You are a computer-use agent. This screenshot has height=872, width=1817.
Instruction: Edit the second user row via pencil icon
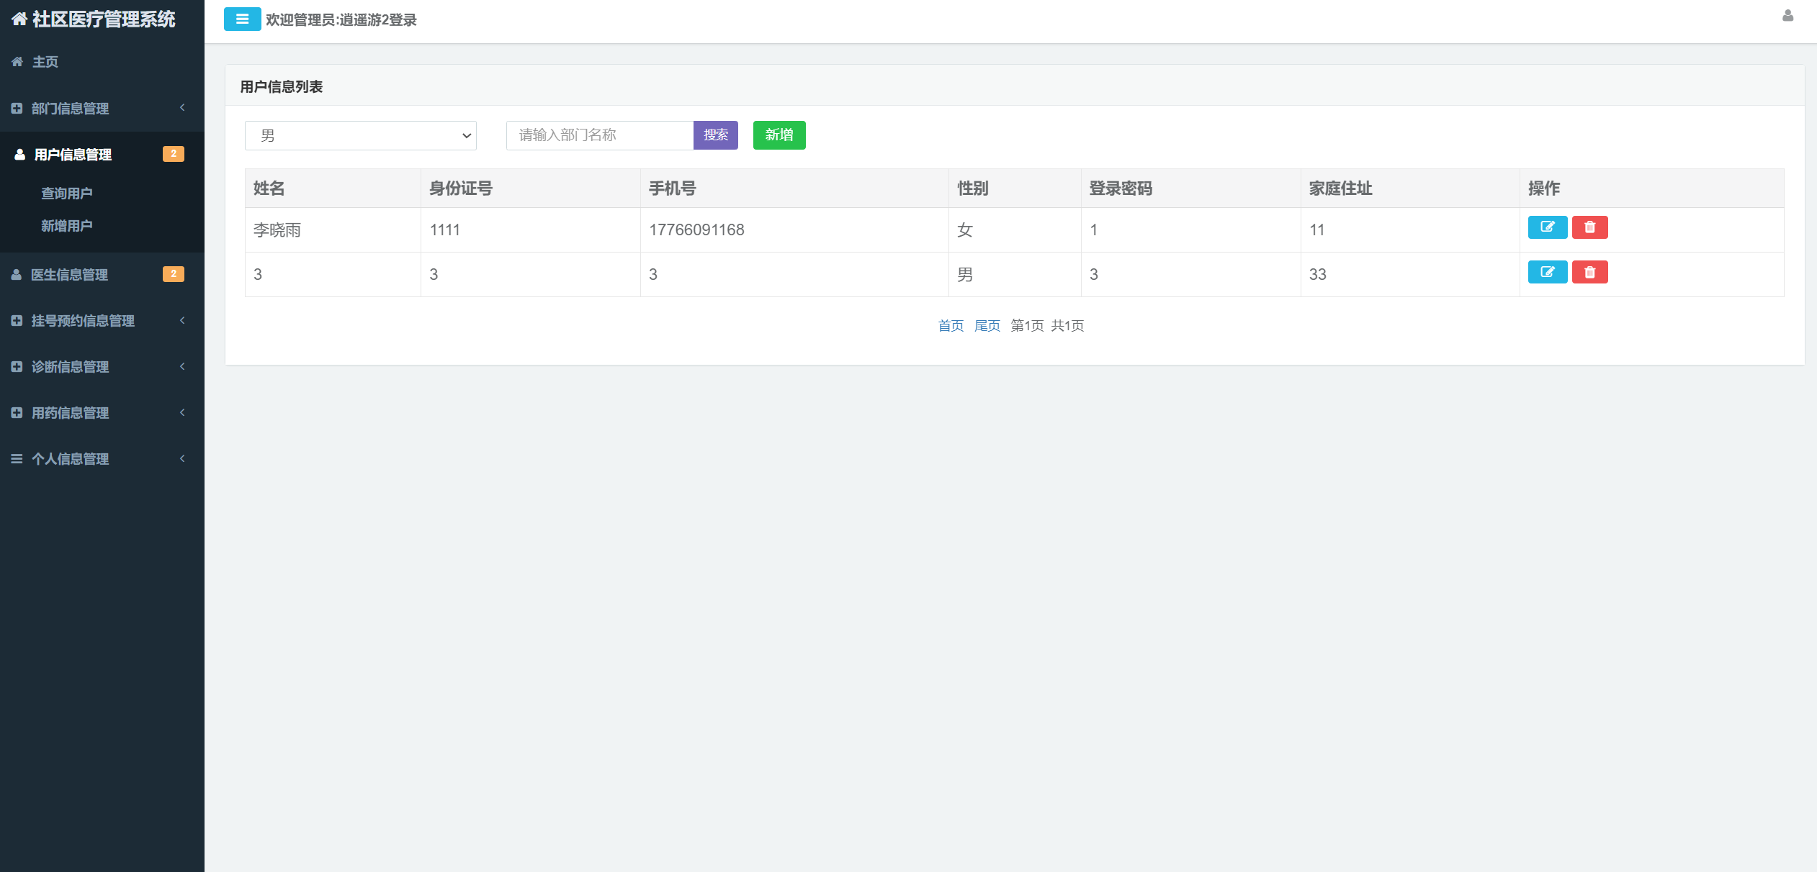click(1548, 272)
